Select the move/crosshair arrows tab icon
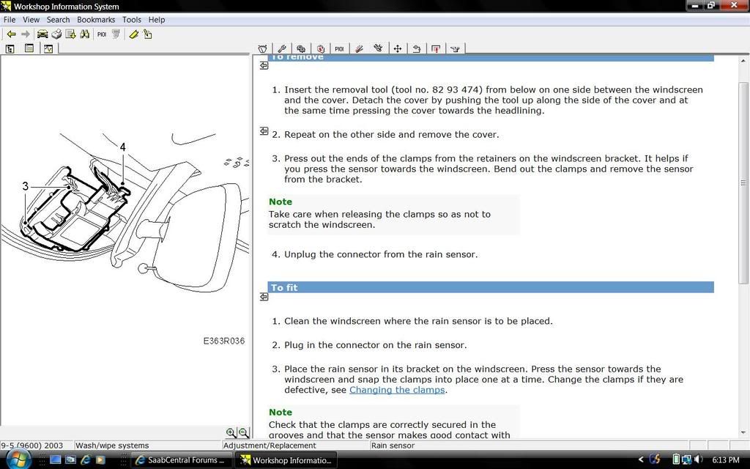 pyautogui.click(x=397, y=49)
